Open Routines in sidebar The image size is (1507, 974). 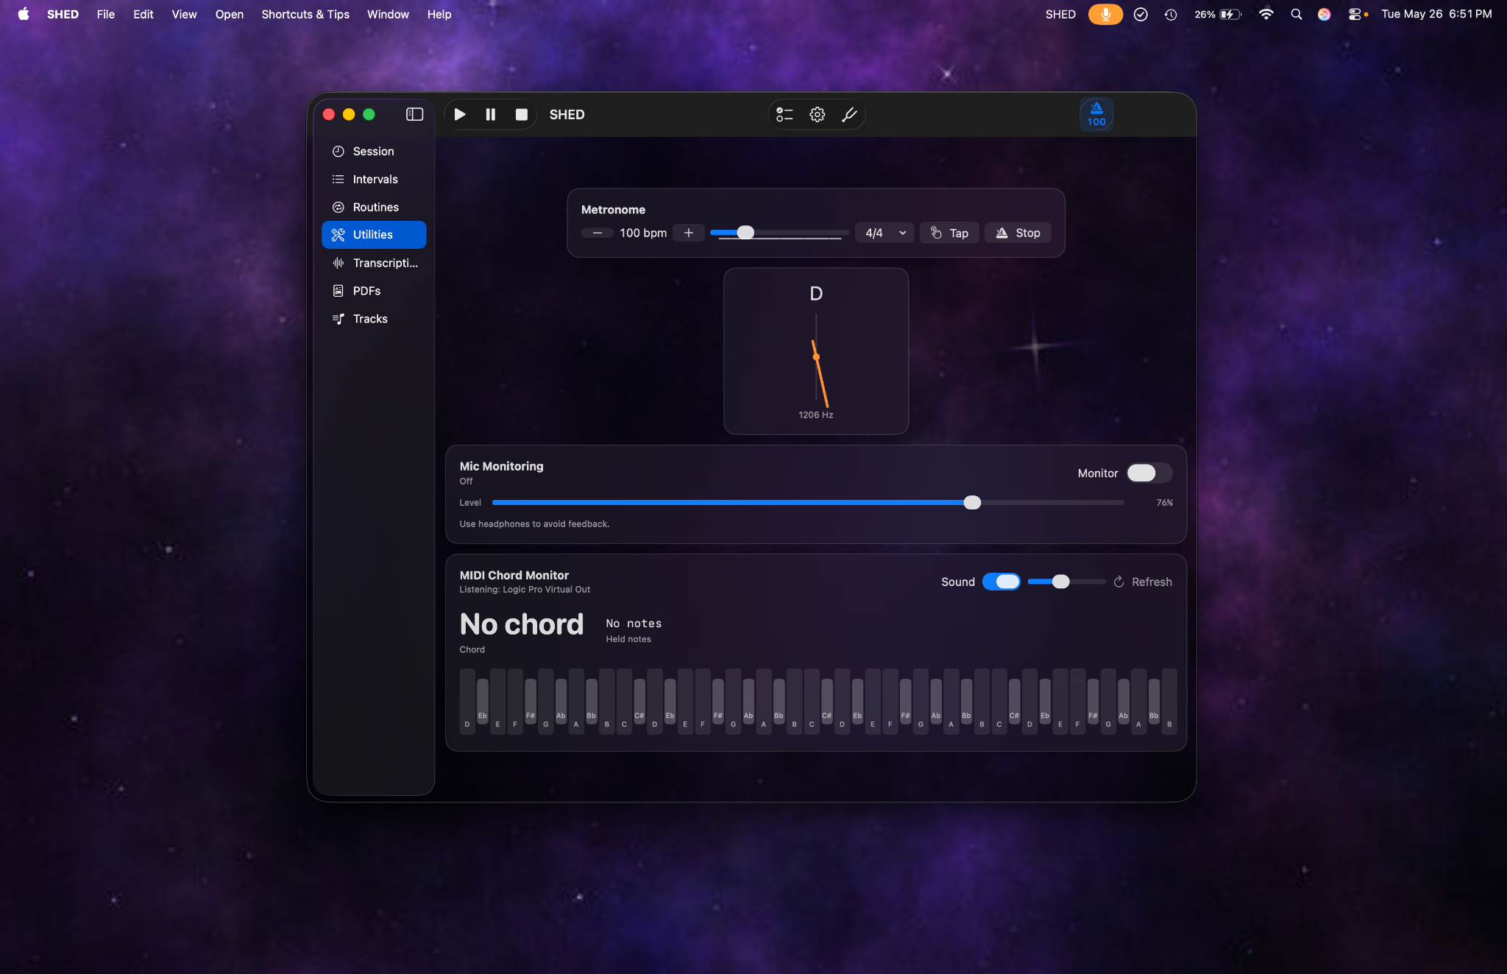coord(374,207)
